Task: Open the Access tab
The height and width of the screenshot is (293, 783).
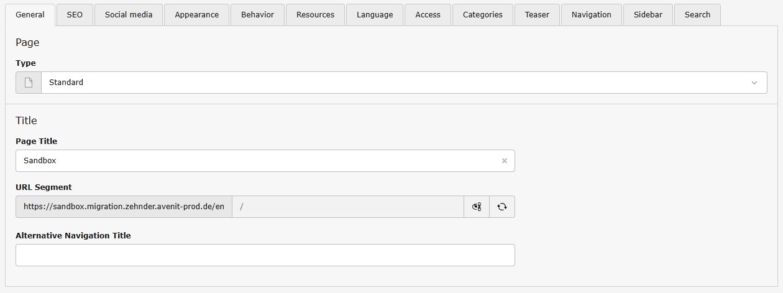Action: pyautogui.click(x=428, y=14)
